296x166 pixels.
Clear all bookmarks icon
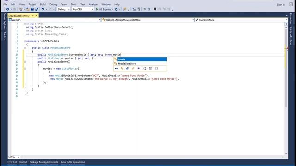point(169,9)
